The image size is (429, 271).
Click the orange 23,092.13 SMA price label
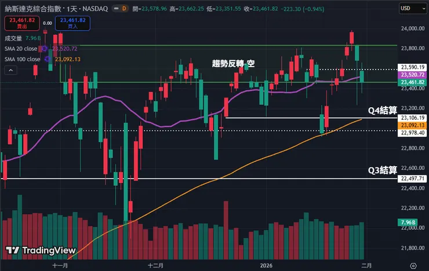413,125
